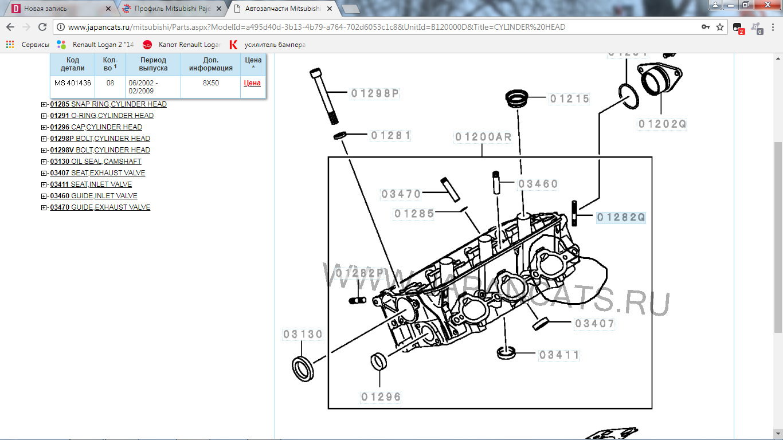Open 03407 SEAT,EXHAUST VALVE link
Screen dimensions: 783x440
coord(97,173)
